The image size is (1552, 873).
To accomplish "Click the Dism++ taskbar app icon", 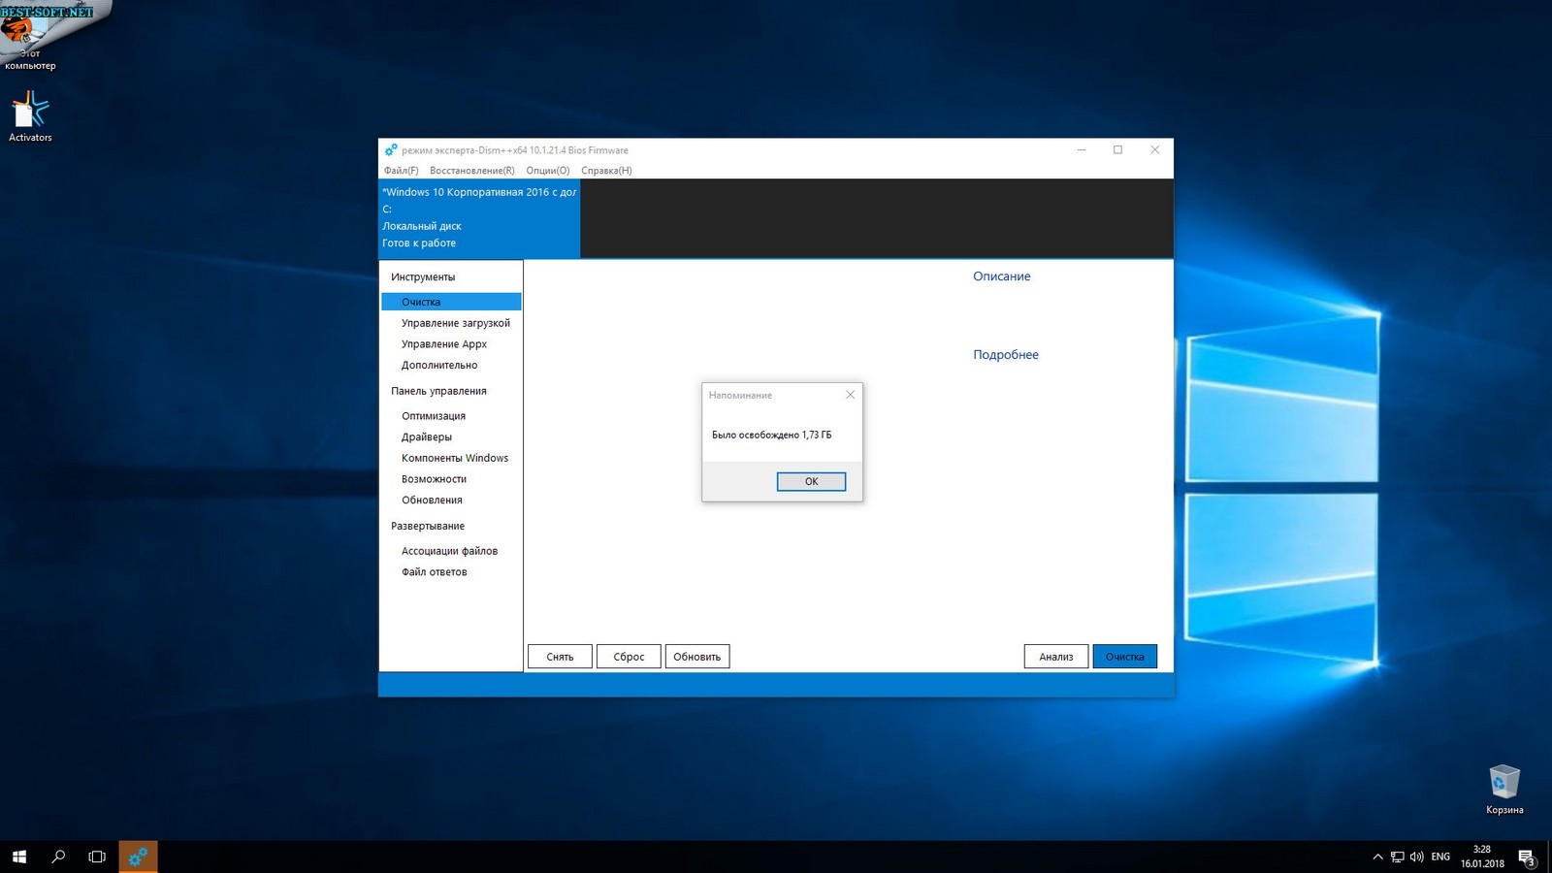I will click(x=138, y=857).
